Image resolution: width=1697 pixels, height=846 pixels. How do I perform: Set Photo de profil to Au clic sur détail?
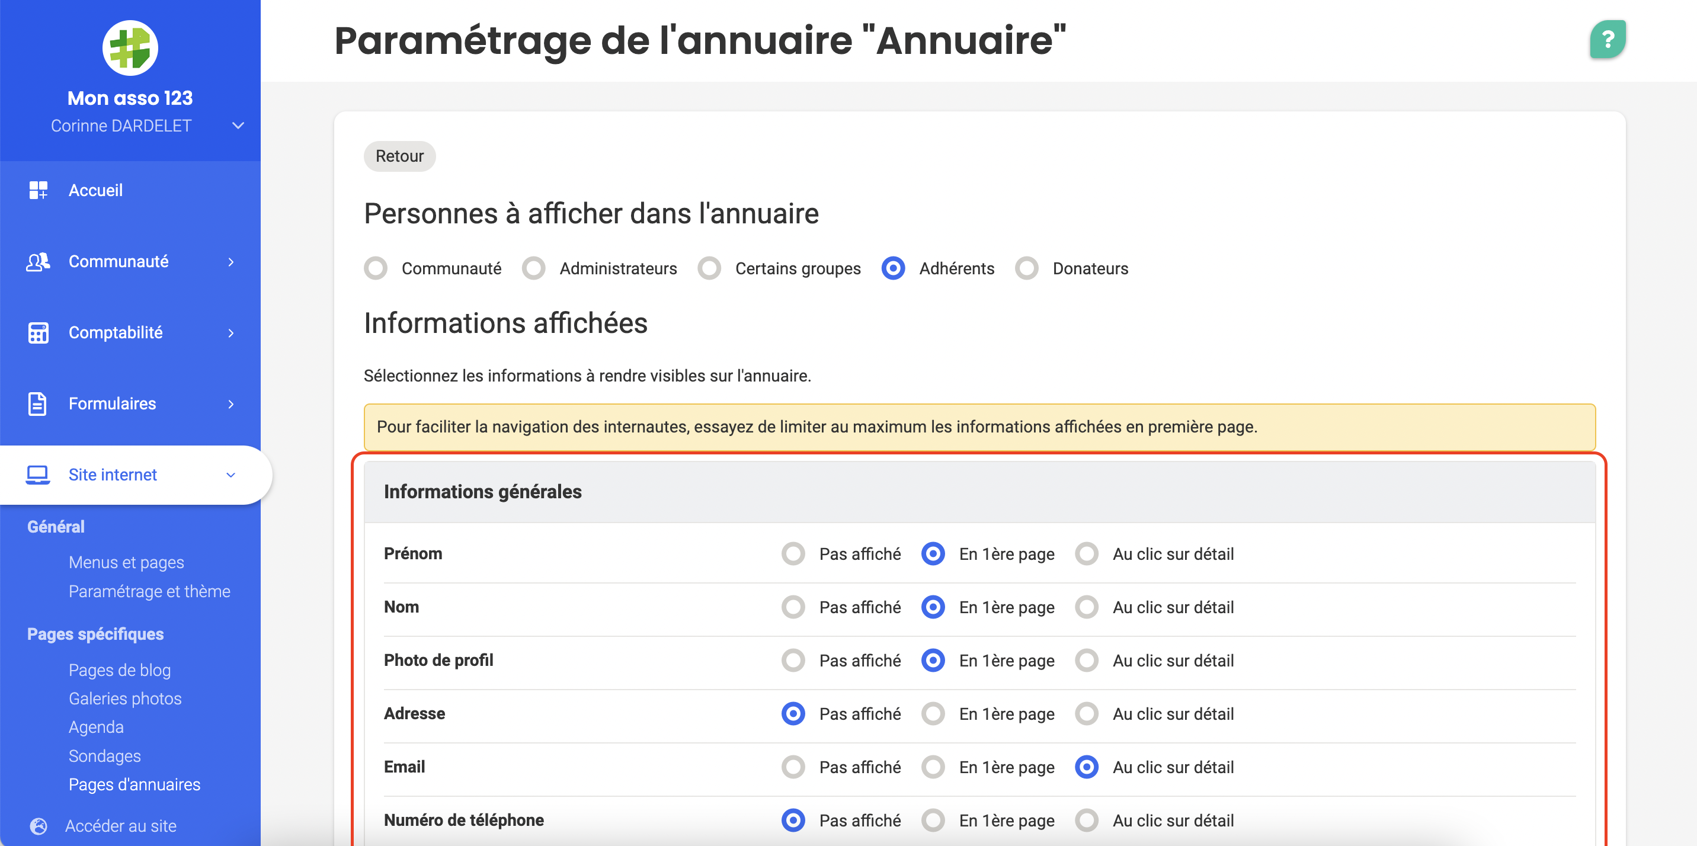(1086, 660)
